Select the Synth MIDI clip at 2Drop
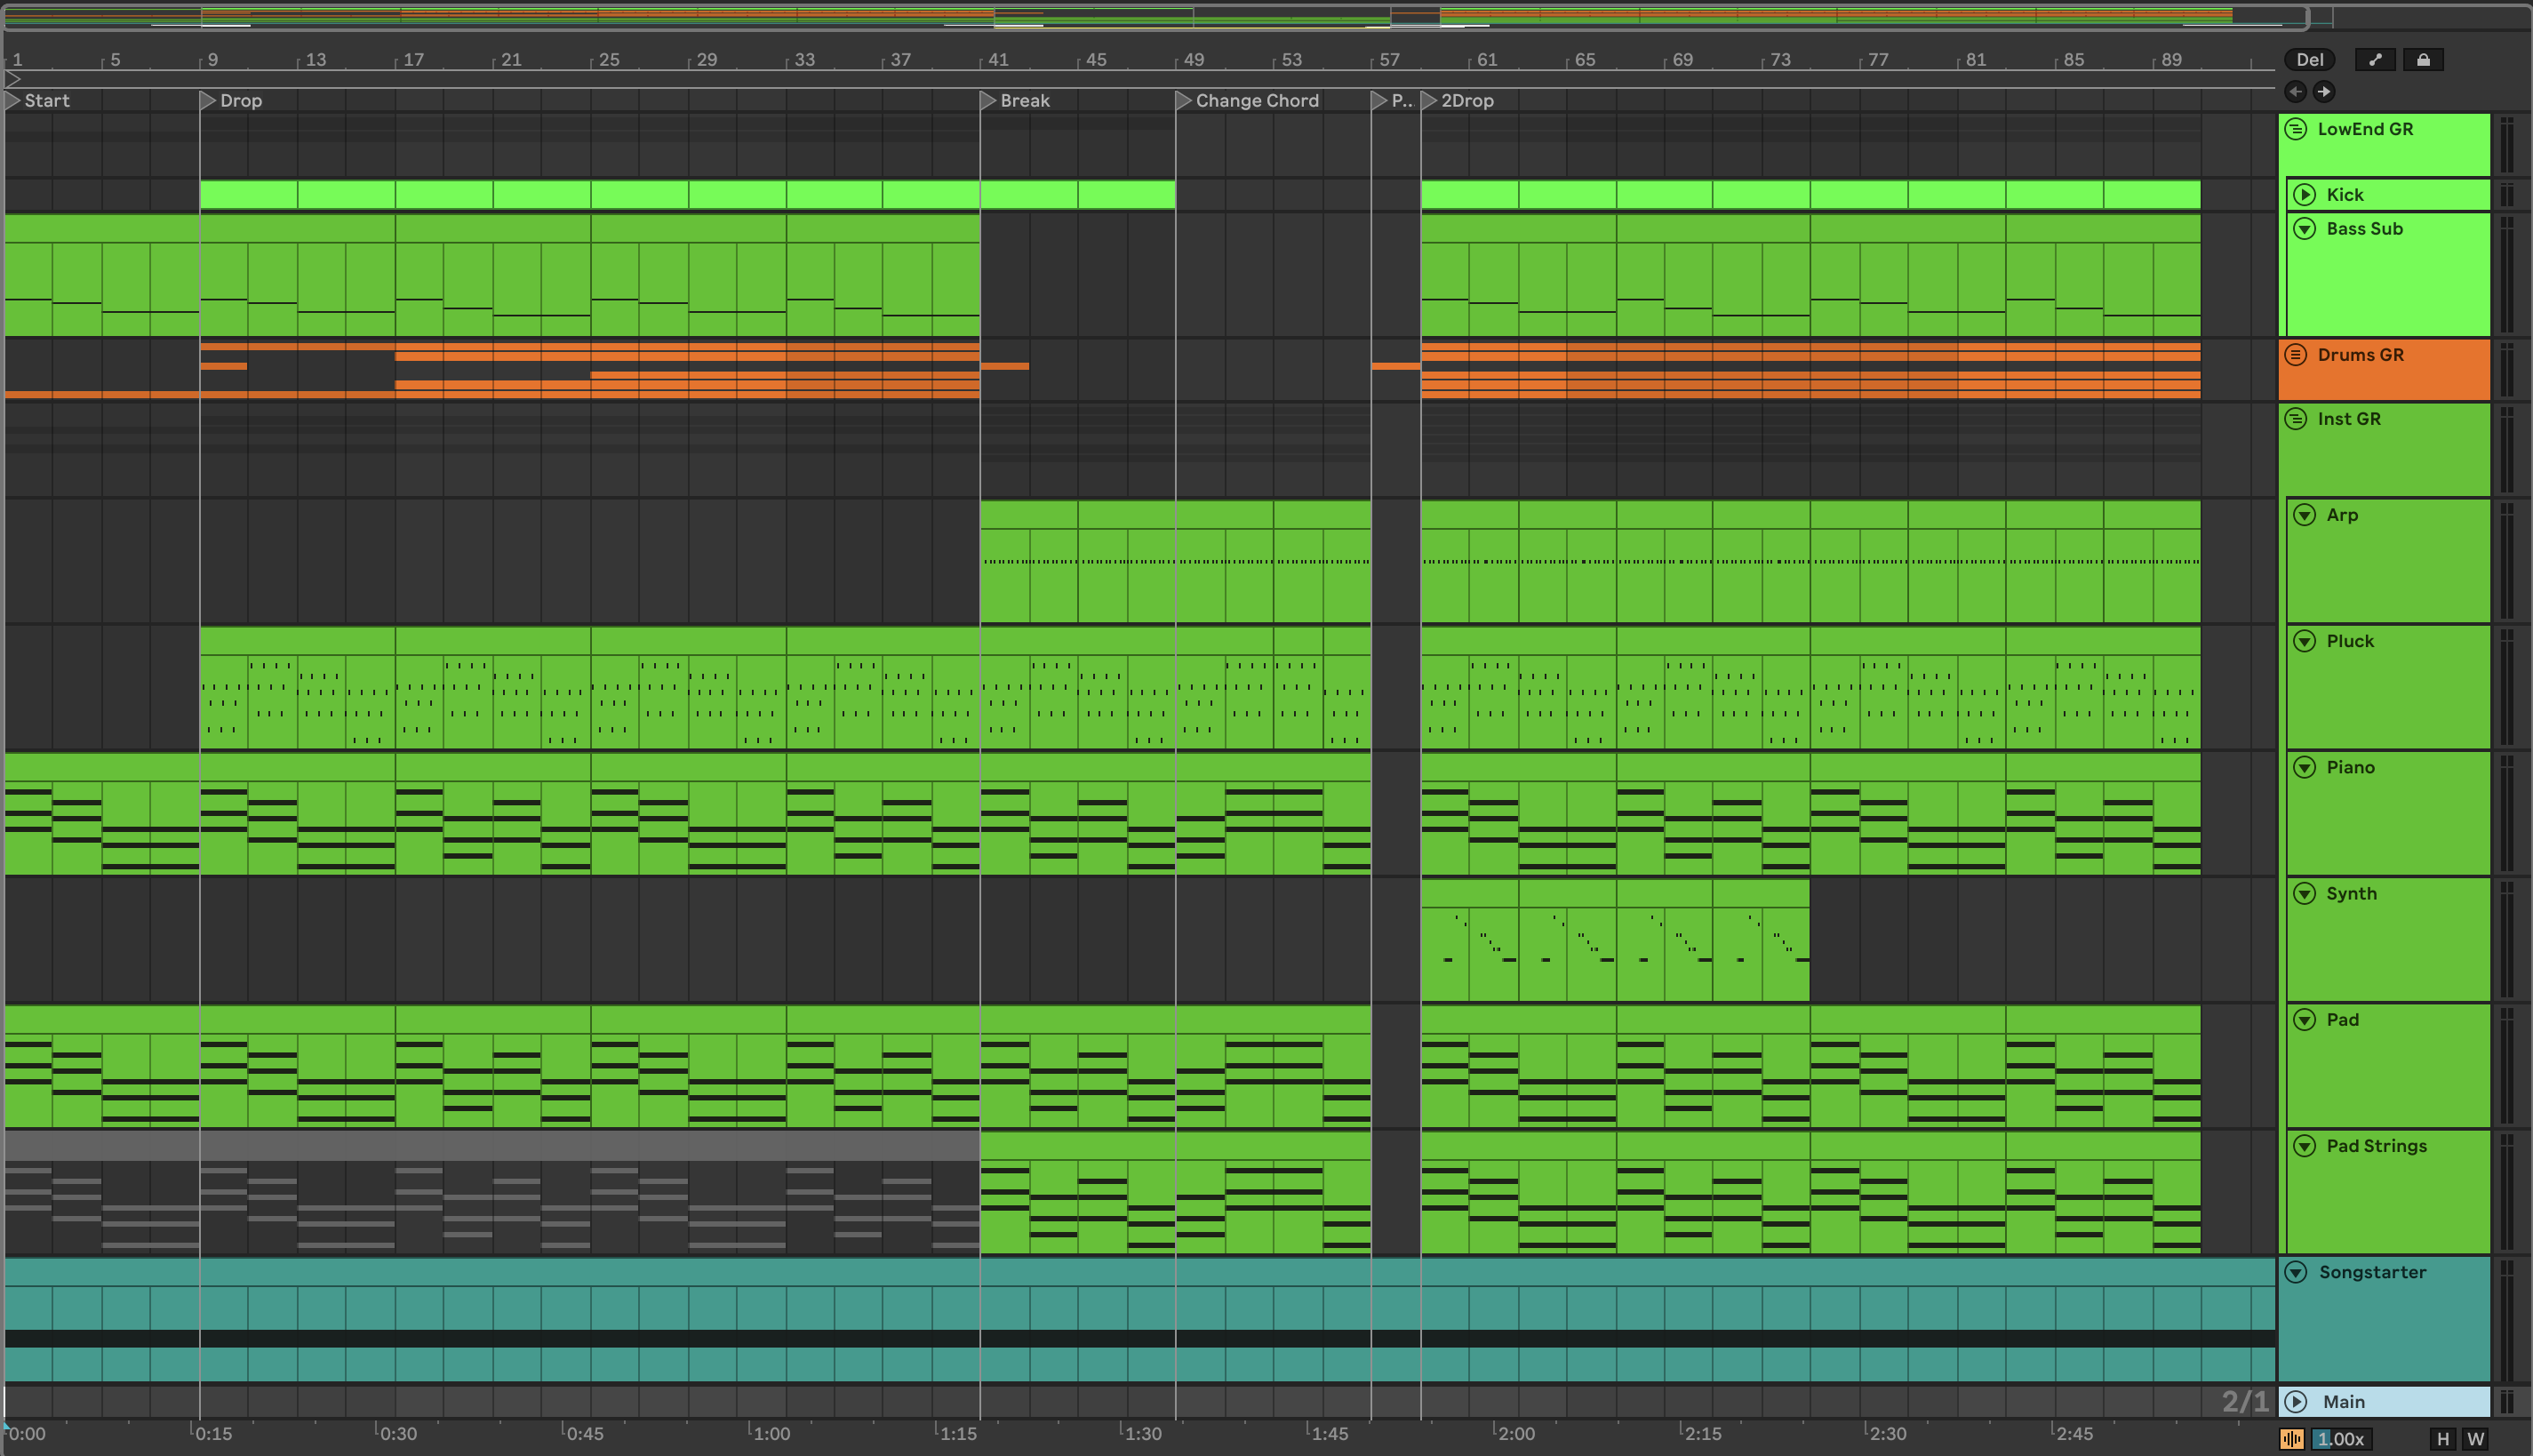The height and width of the screenshot is (1456, 2533). tap(1469, 940)
